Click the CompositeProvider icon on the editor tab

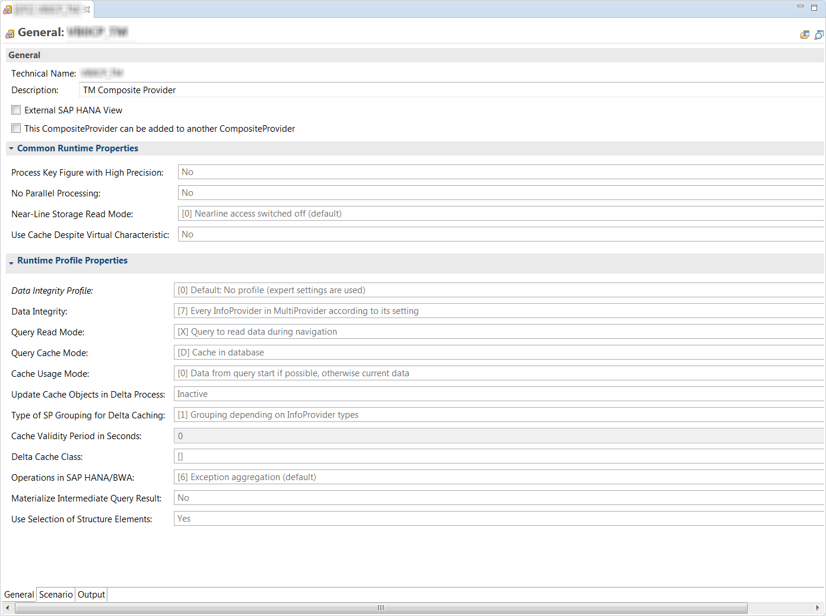[8, 9]
